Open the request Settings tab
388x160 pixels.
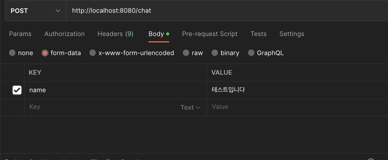[x=292, y=34]
